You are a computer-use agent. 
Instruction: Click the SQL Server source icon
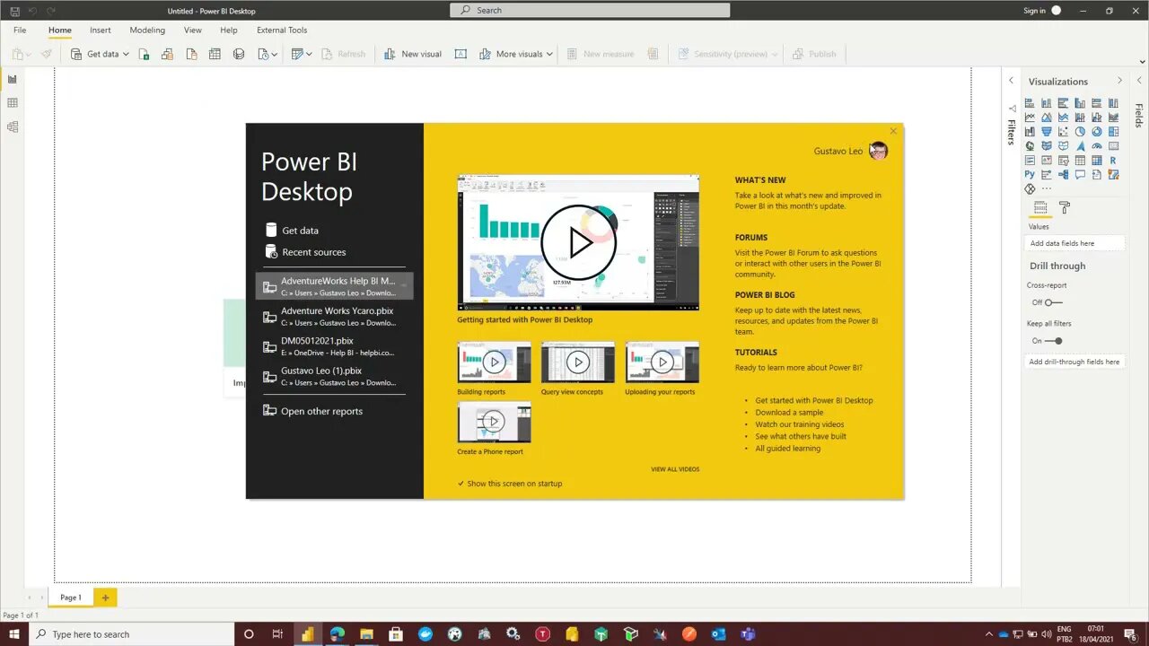192,54
